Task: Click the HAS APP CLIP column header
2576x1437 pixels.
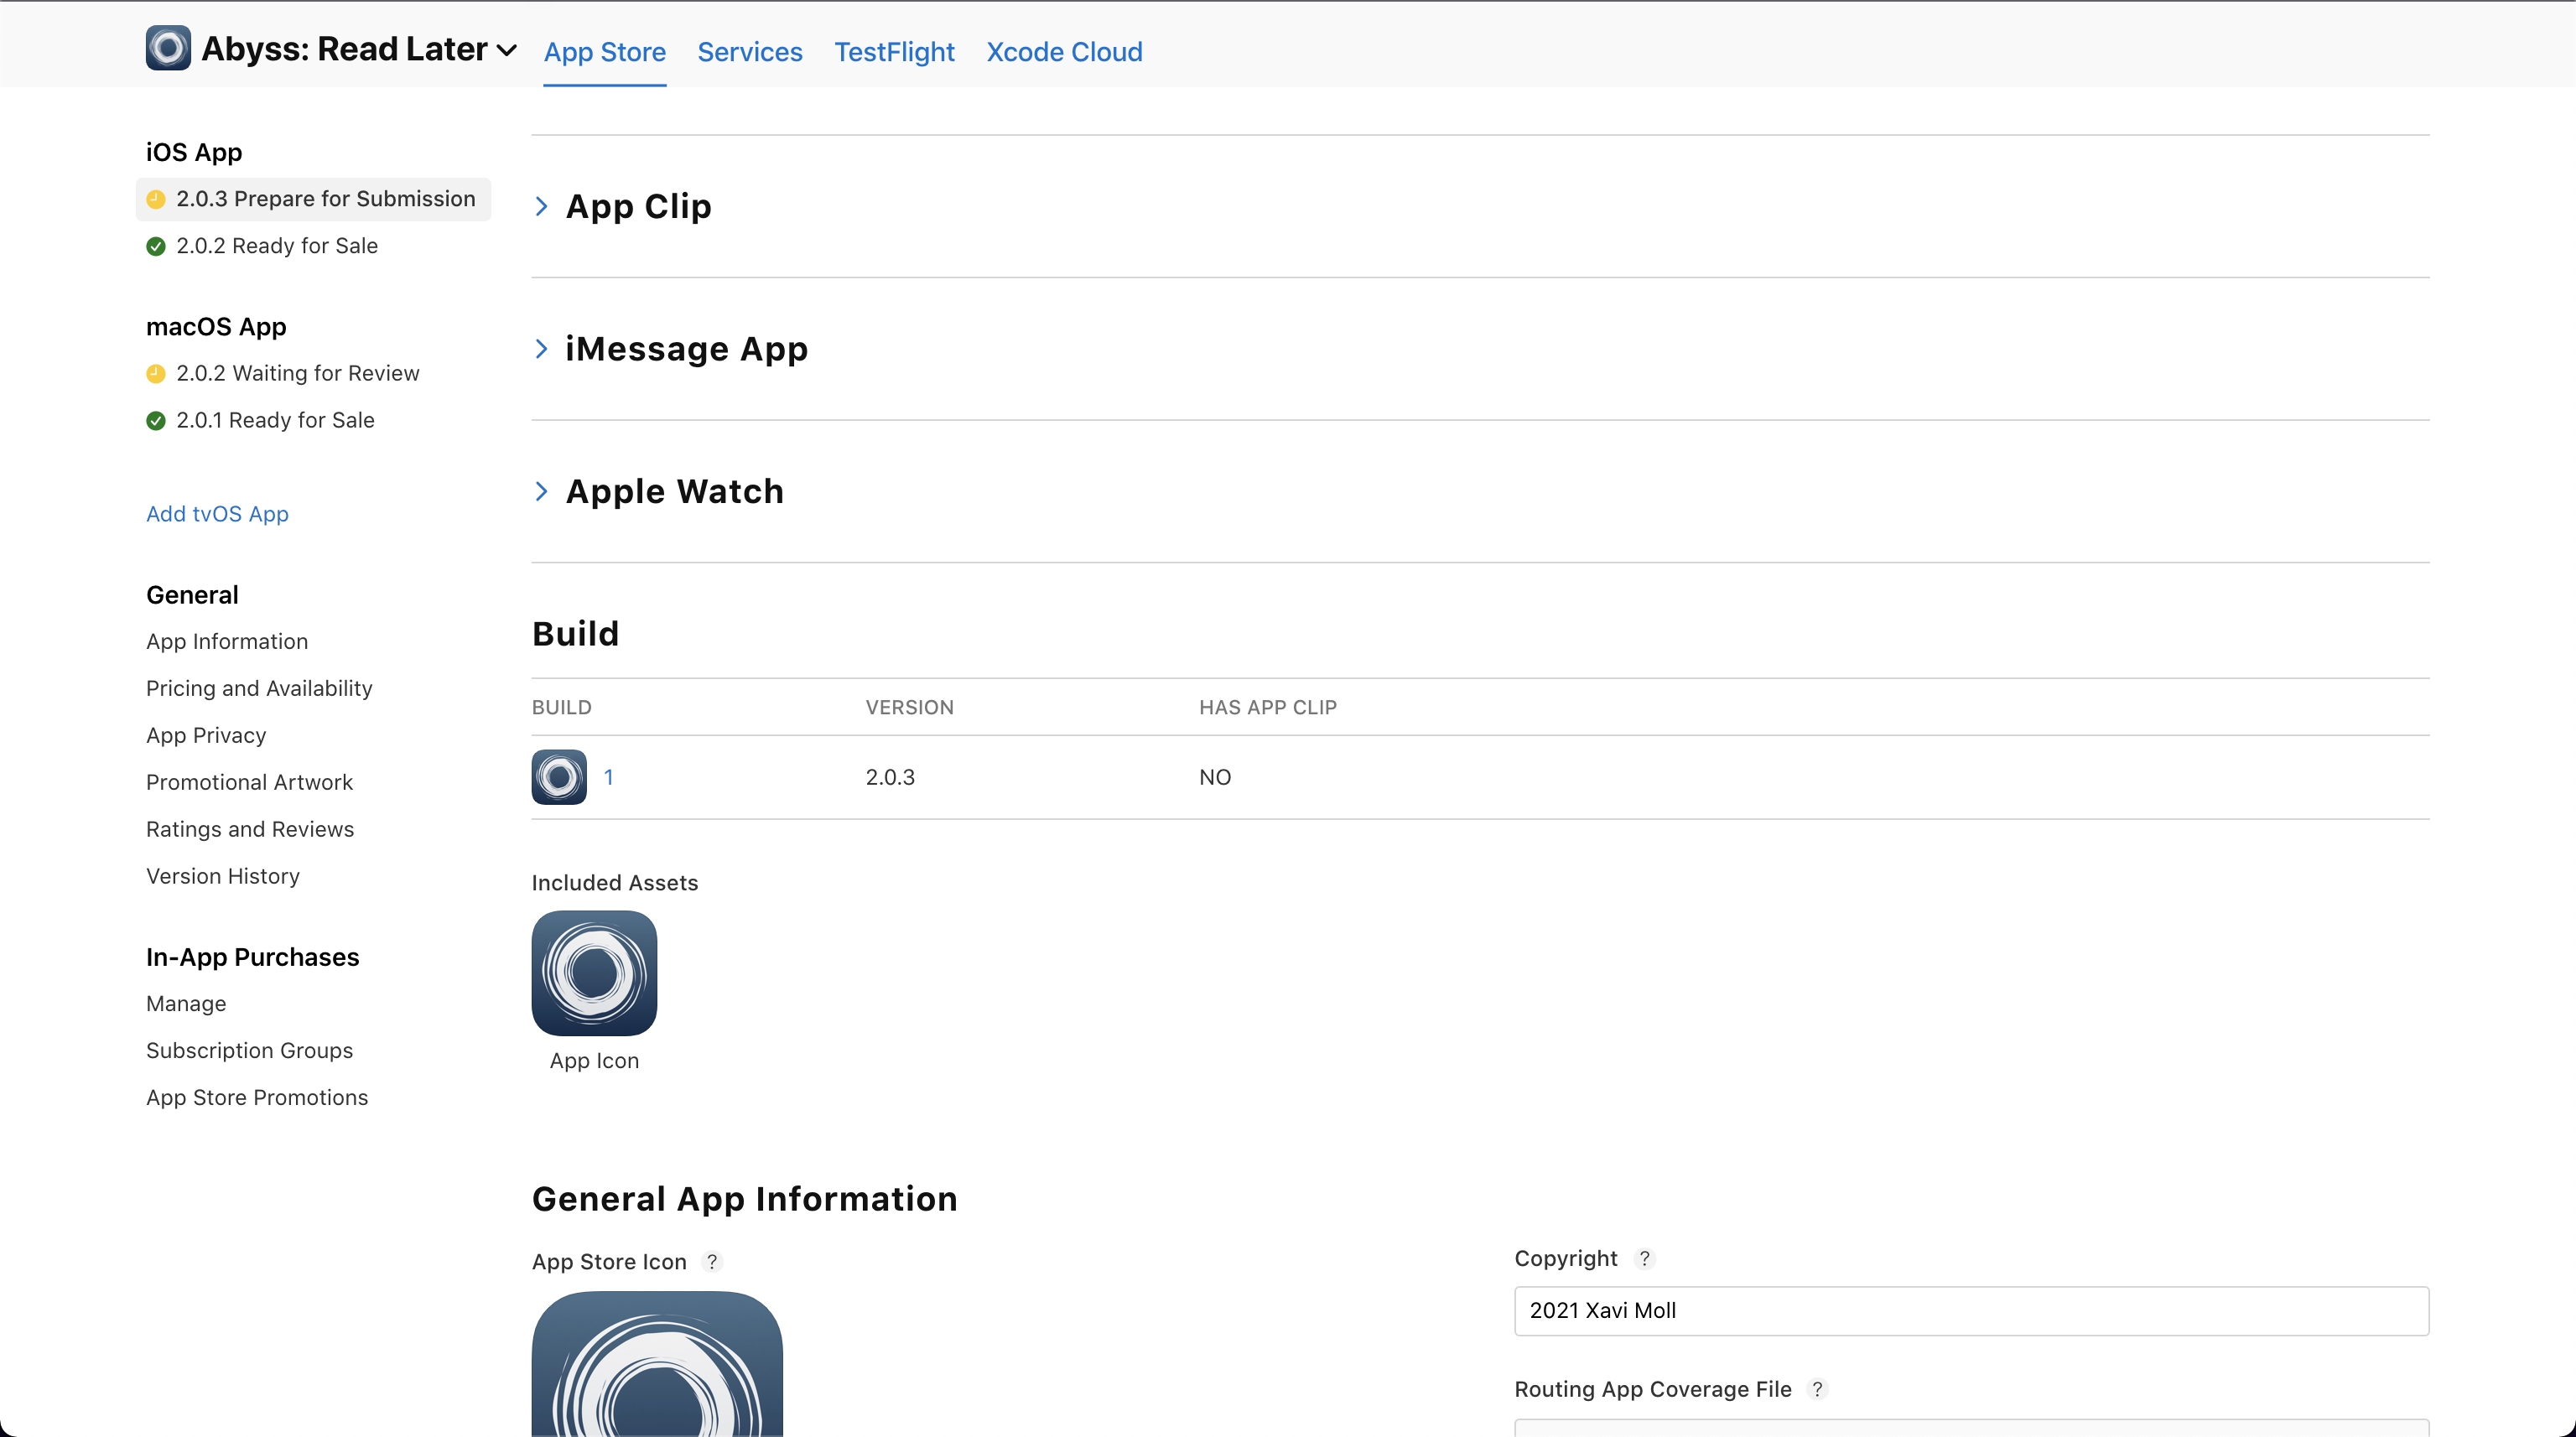Action: pos(1268,707)
